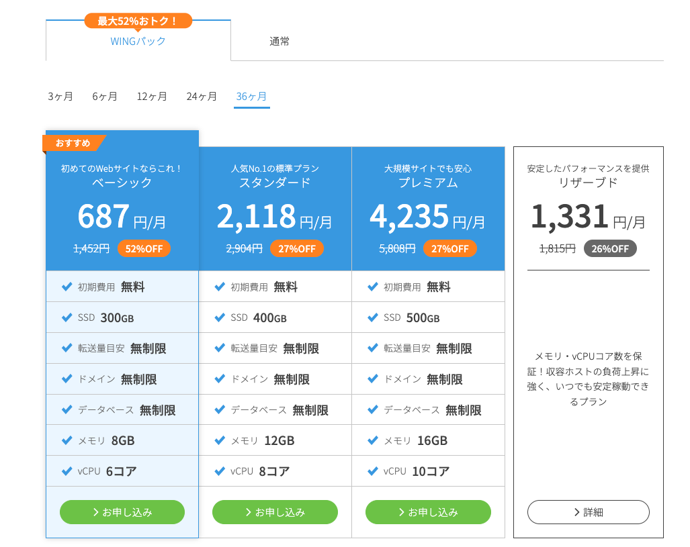
Task: Click the checkmark beside SSD 300GB
Action: 67,317
